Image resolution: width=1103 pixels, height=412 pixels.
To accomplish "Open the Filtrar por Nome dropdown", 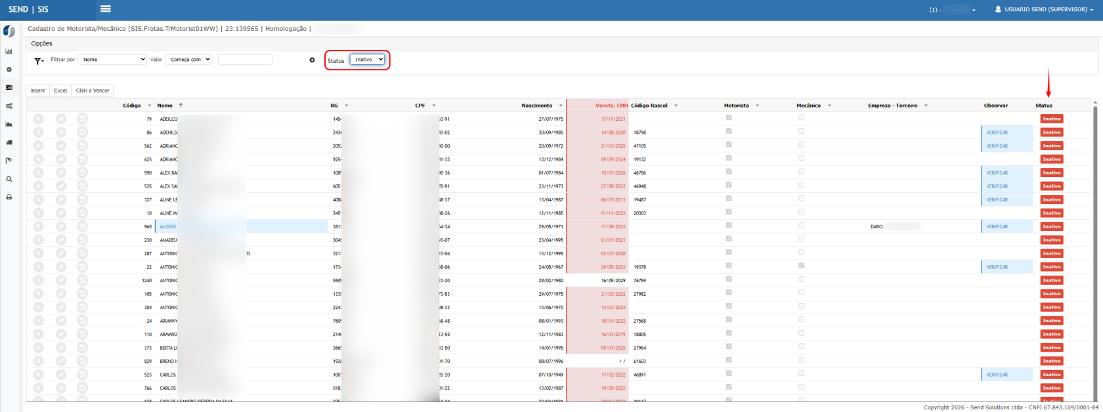I will pos(112,60).
